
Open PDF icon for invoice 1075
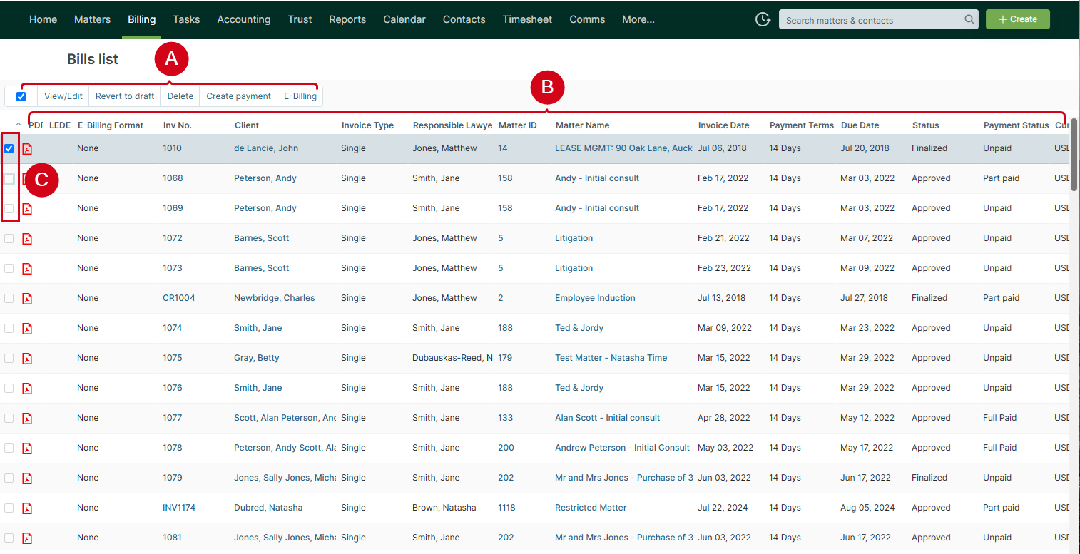(27, 359)
